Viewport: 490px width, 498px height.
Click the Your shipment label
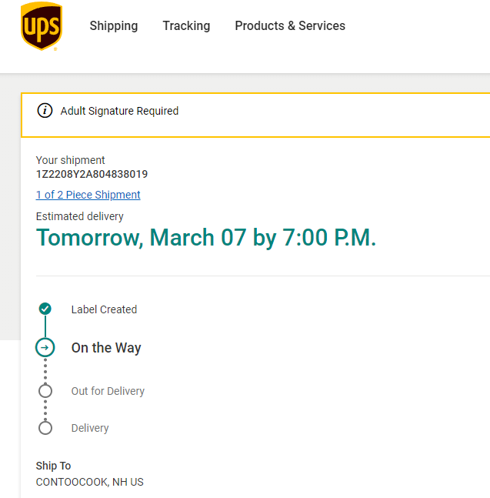click(x=71, y=160)
